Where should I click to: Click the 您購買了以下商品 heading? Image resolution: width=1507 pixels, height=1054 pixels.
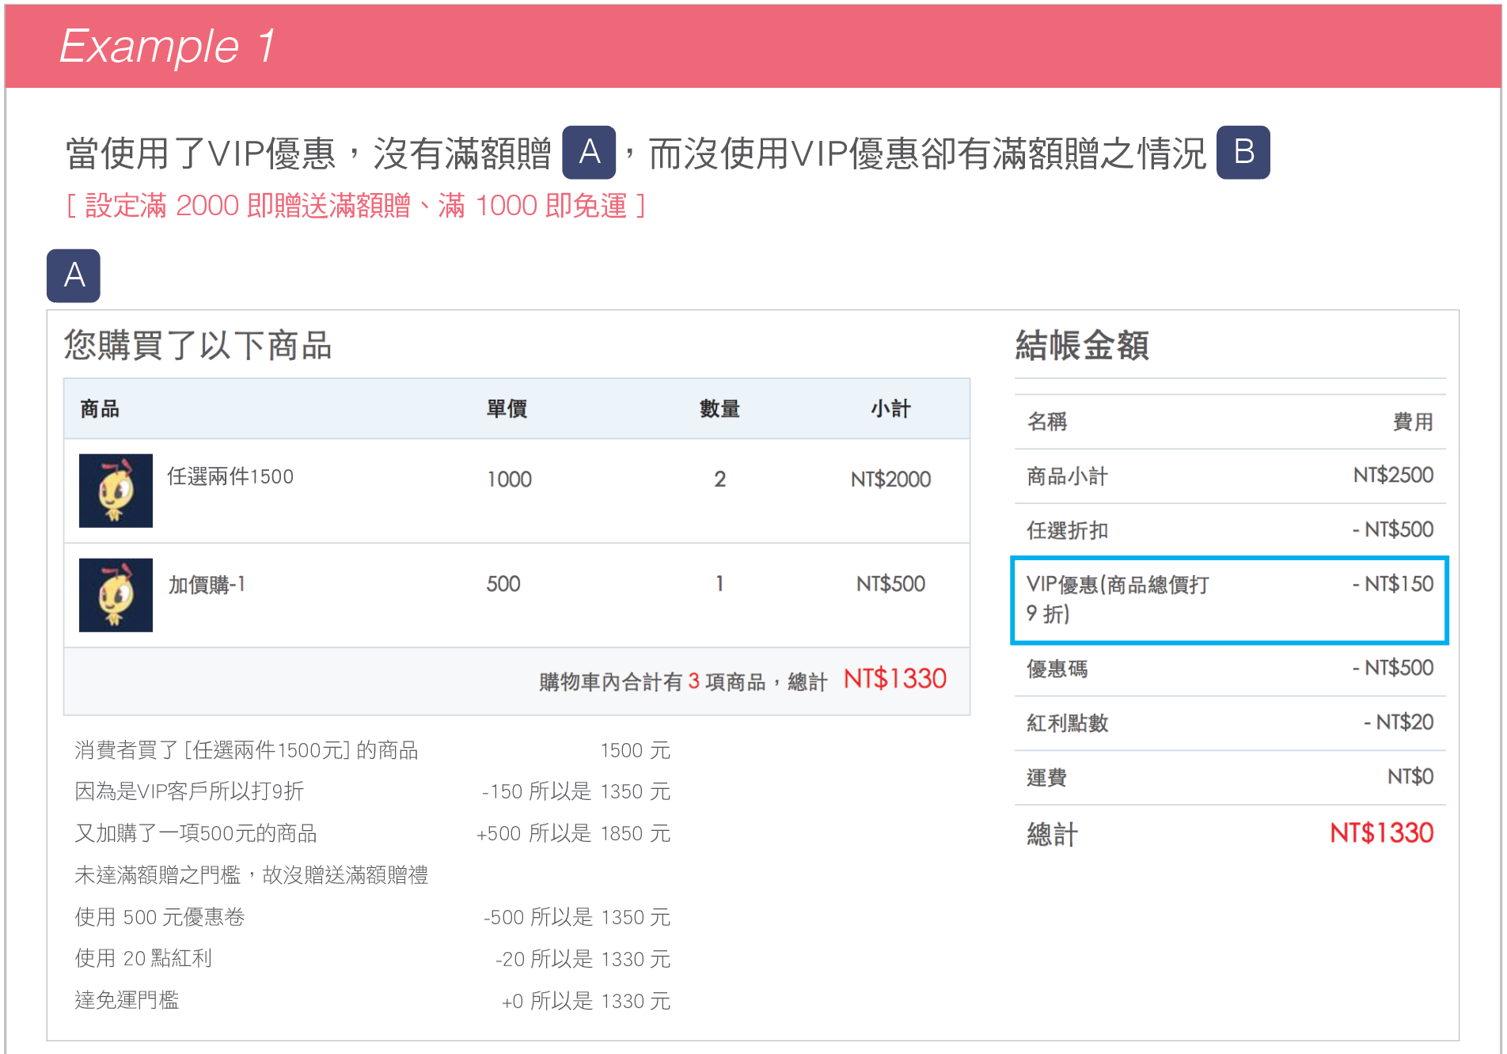coord(198,346)
